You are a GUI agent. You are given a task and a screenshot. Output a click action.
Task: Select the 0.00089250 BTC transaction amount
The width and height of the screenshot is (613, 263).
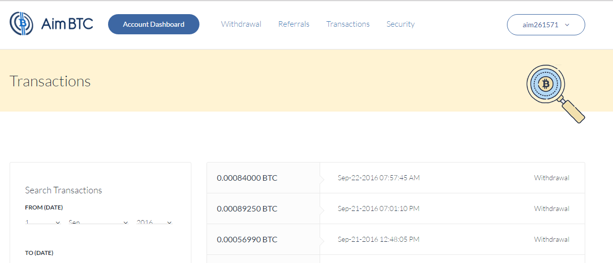(x=247, y=208)
